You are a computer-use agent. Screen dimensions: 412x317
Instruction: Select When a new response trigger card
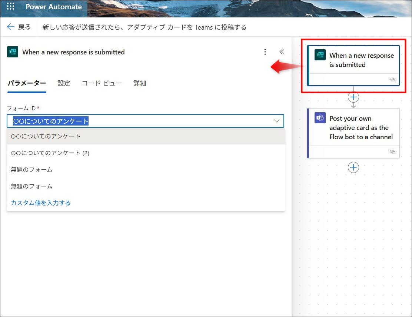point(353,66)
